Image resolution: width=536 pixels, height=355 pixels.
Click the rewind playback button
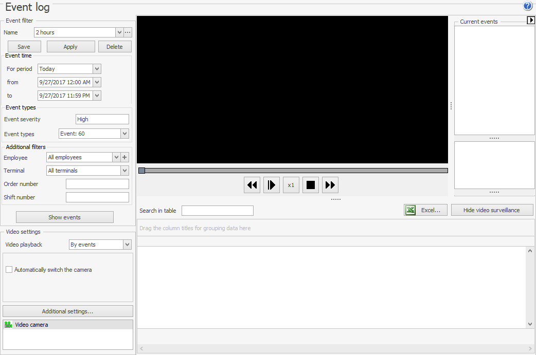252,185
